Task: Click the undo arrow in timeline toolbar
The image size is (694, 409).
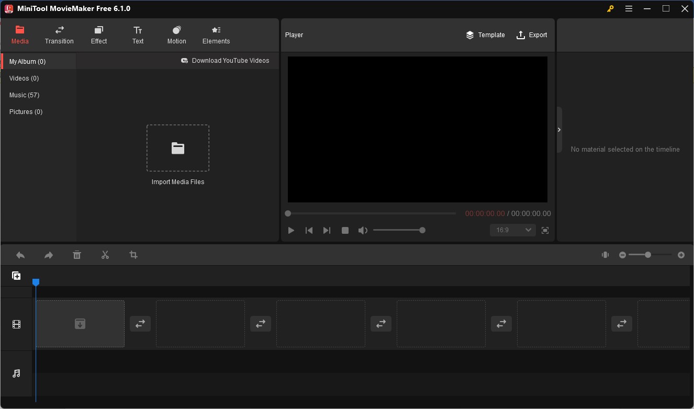Action: coord(20,255)
